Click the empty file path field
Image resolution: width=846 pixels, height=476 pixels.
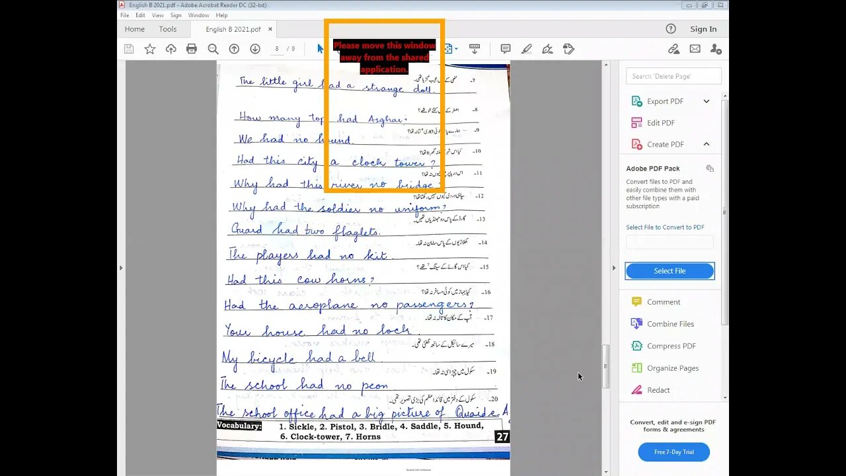coord(670,242)
